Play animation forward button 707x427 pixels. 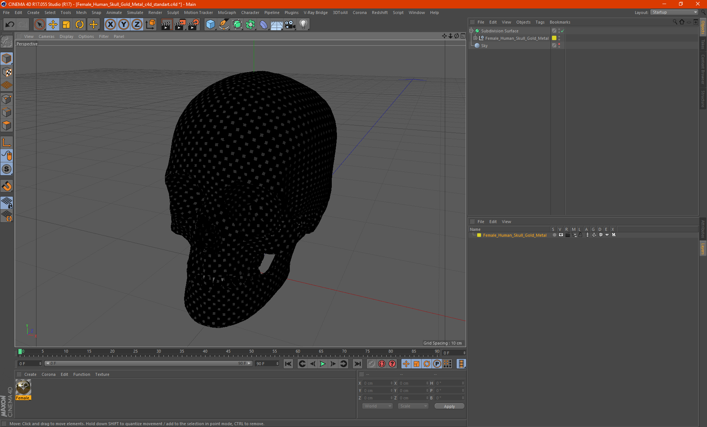point(323,364)
